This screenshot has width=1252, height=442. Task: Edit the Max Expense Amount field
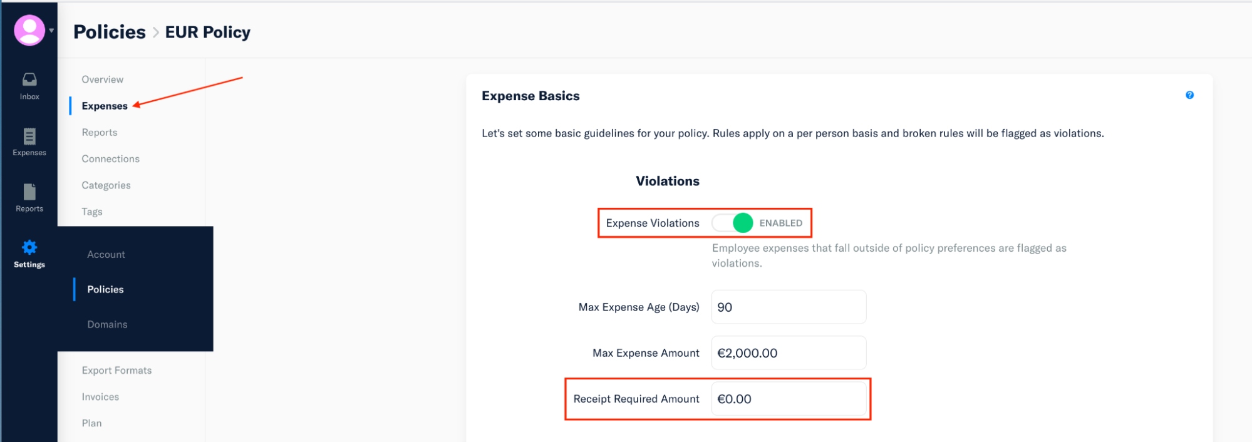(x=789, y=353)
